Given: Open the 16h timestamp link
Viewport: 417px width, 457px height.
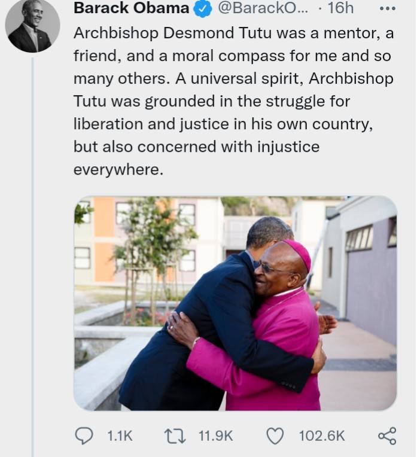Looking at the screenshot, I should click(x=340, y=8).
